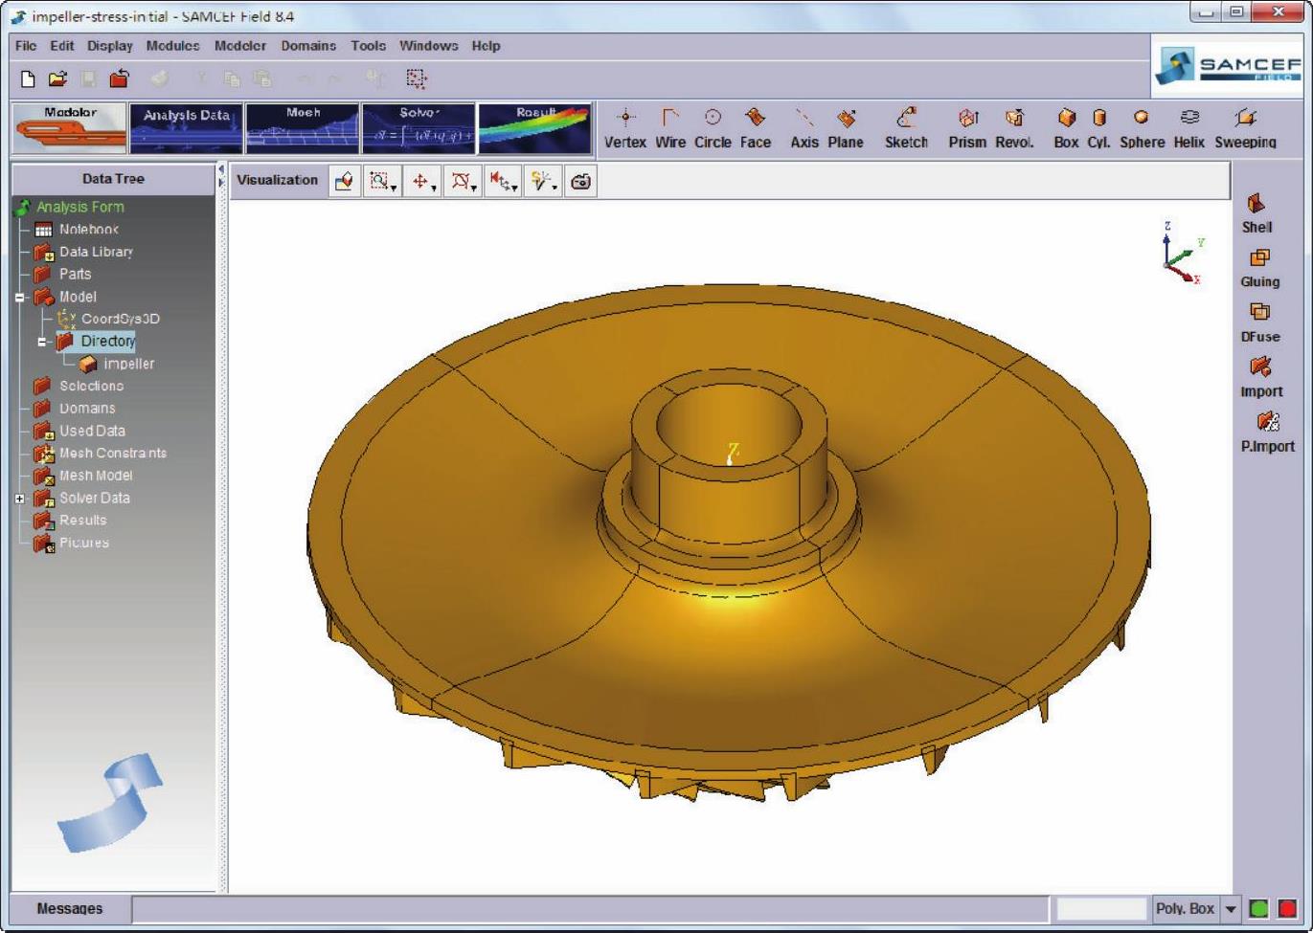Screen dimensions: 1313x933
Task: Click the camera snapshot icon
Action: point(580,181)
